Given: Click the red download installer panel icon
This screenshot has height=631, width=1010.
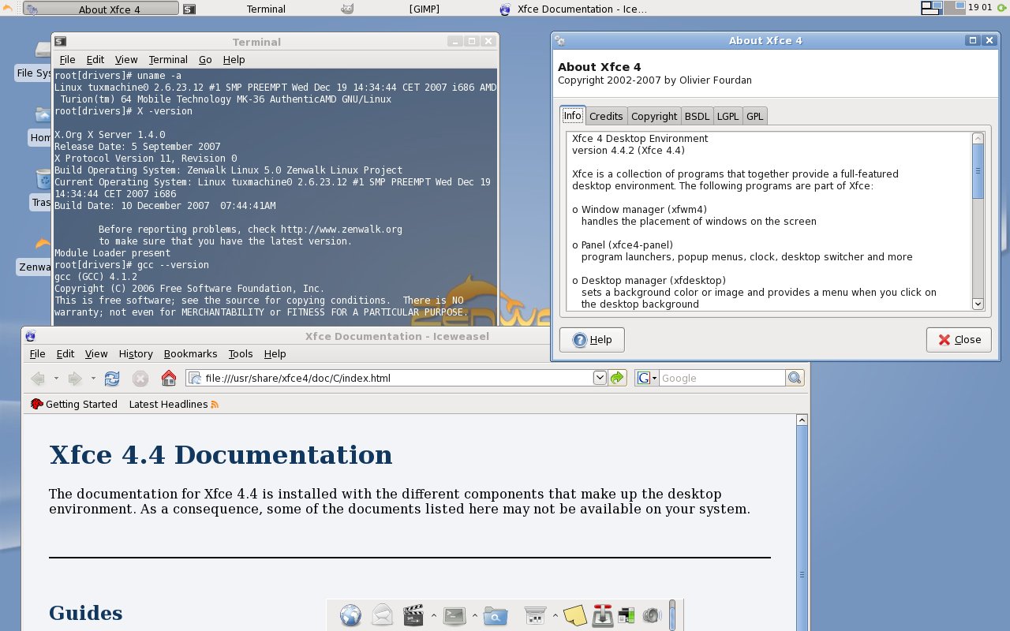Looking at the screenshot, I should [x=603, y=615].
